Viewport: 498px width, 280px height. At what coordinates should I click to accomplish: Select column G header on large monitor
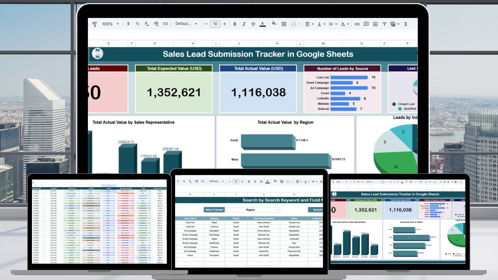click(155, 44)
